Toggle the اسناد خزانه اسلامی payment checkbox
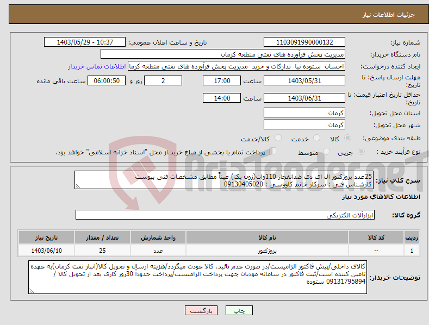The width and height of the screenshot is (429, 325). click(x=273, y=151)
